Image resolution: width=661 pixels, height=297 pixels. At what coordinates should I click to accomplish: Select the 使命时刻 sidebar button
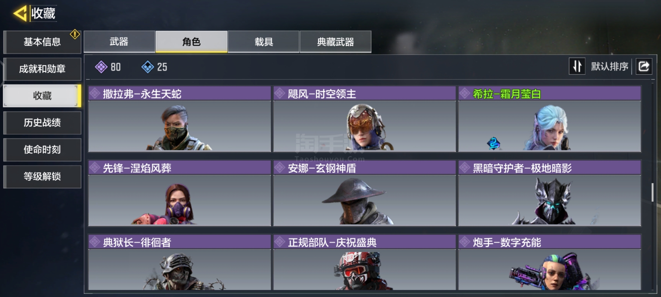tap(42, 150)
